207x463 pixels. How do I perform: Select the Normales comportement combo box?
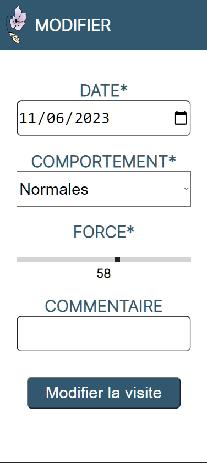(x=104, y=189)
